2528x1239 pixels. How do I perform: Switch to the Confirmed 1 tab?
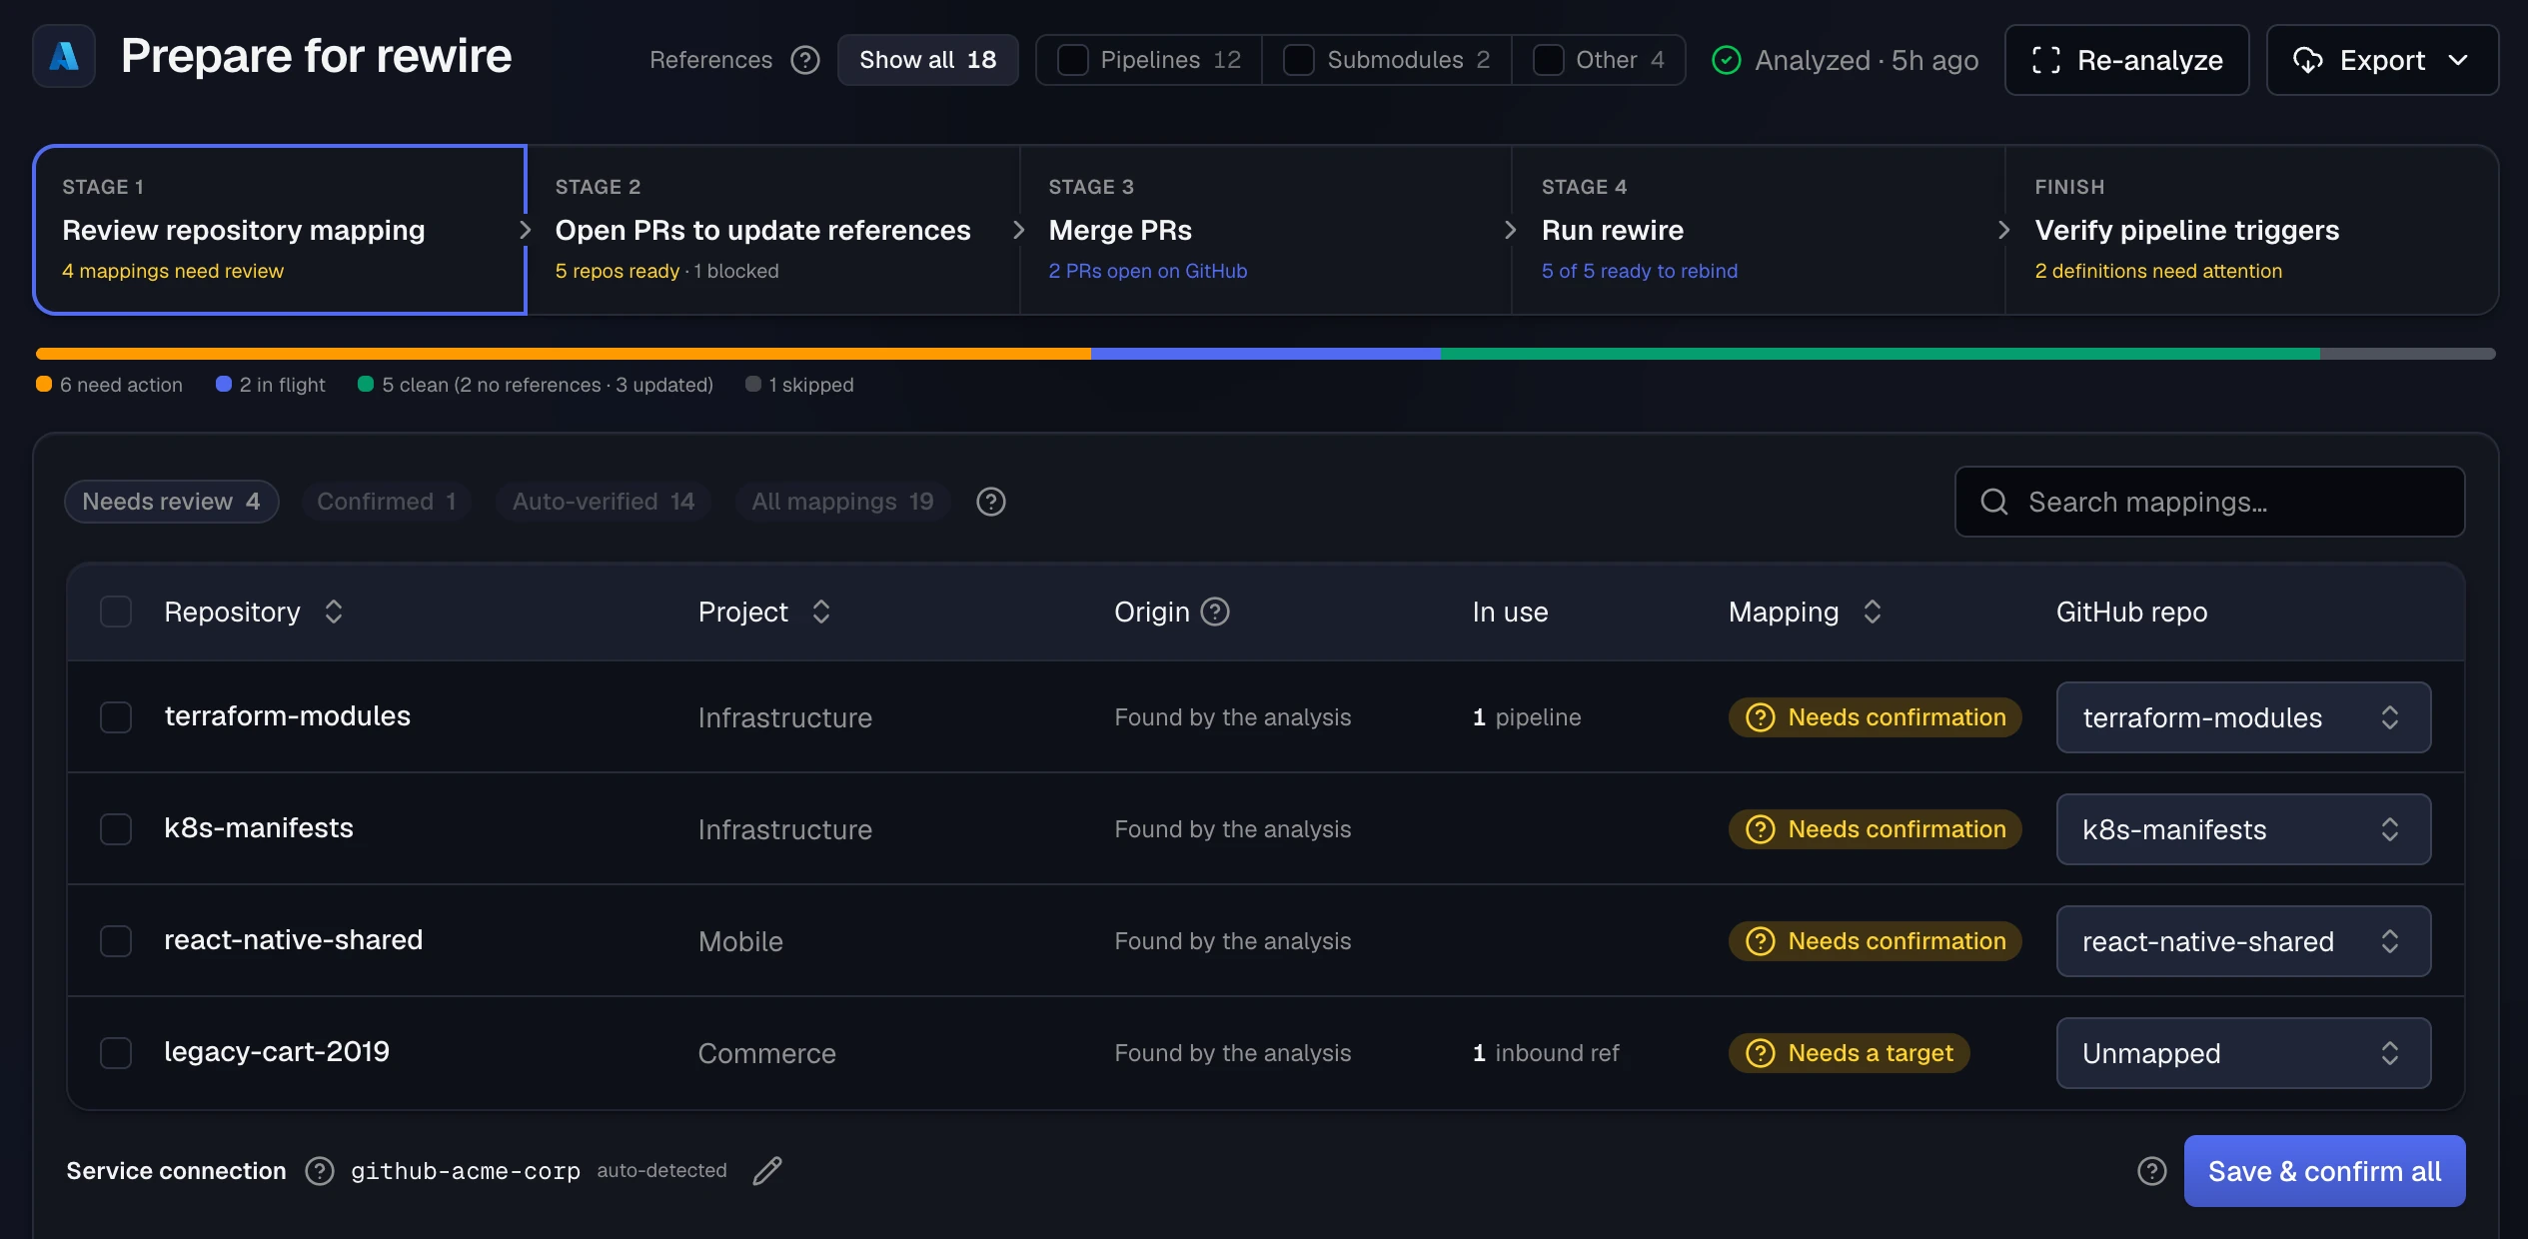coord(386,502)
